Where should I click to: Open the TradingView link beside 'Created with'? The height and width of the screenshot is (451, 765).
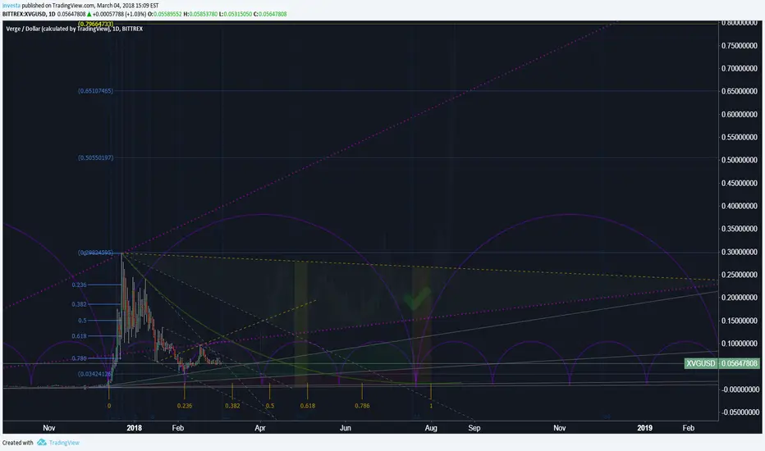click(x=64, y=443)
